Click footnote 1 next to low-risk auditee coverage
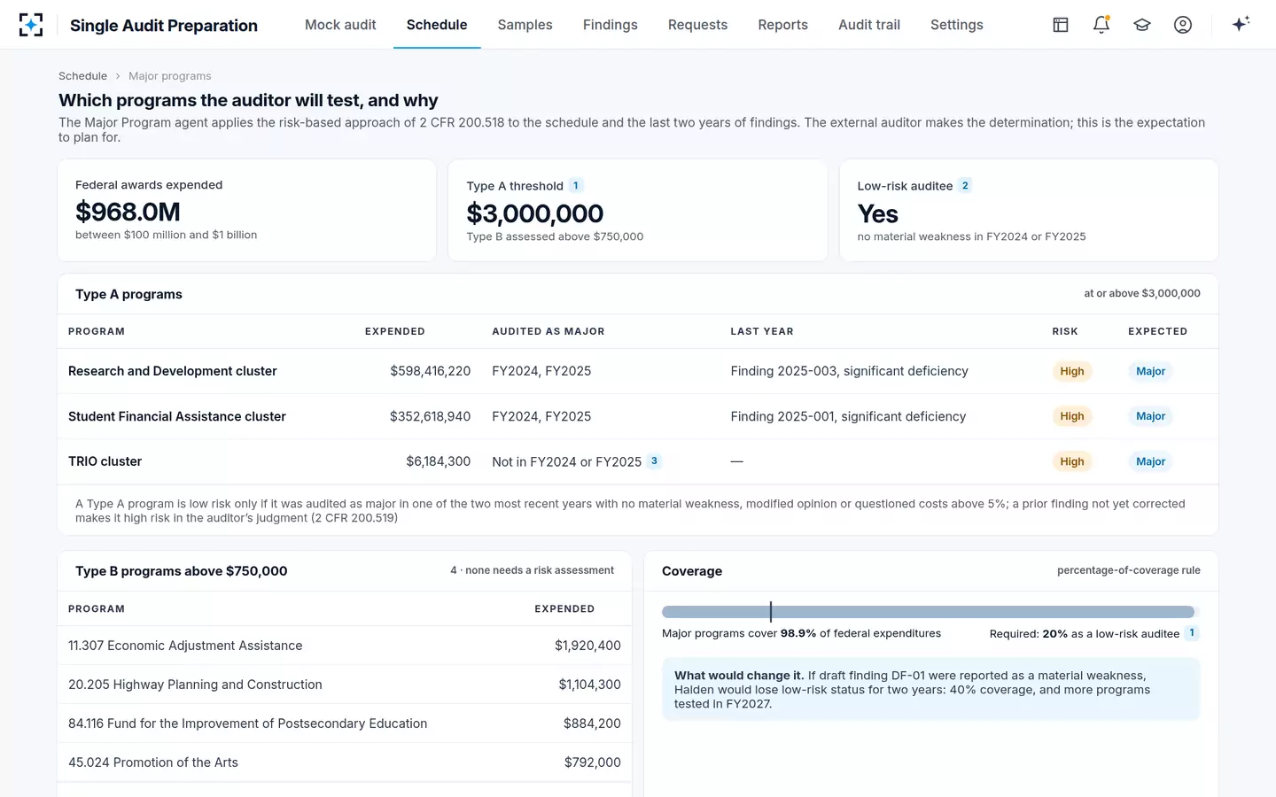1276x797 pixels. (x=1192, y=633)
